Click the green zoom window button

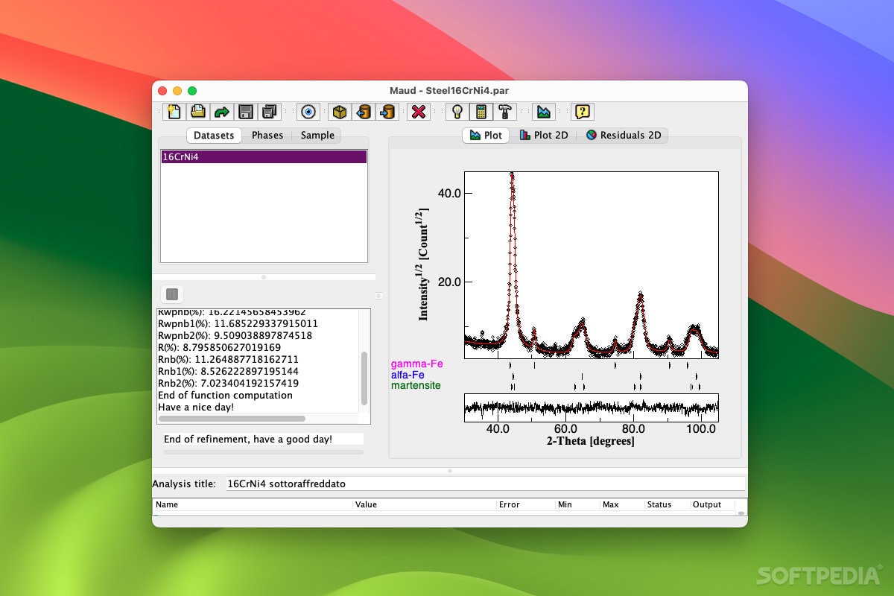pos(192,91)
